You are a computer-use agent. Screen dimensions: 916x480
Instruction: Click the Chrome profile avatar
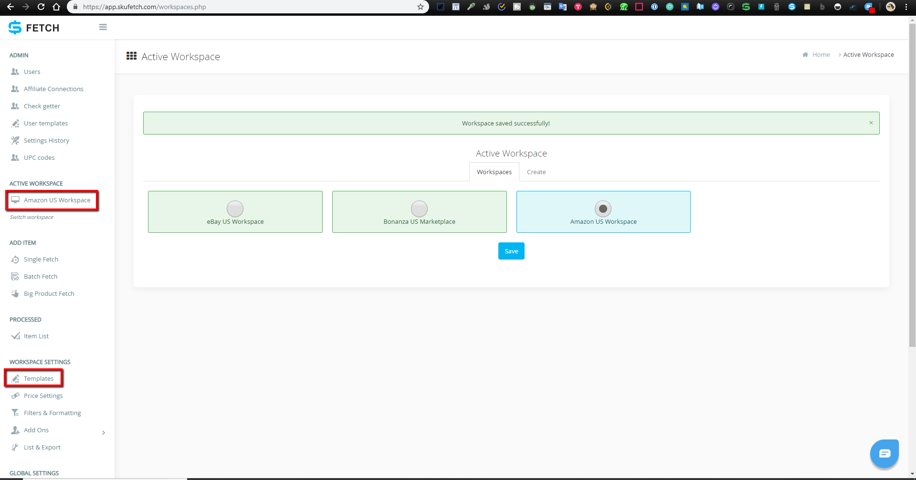(x=891, y=7)
